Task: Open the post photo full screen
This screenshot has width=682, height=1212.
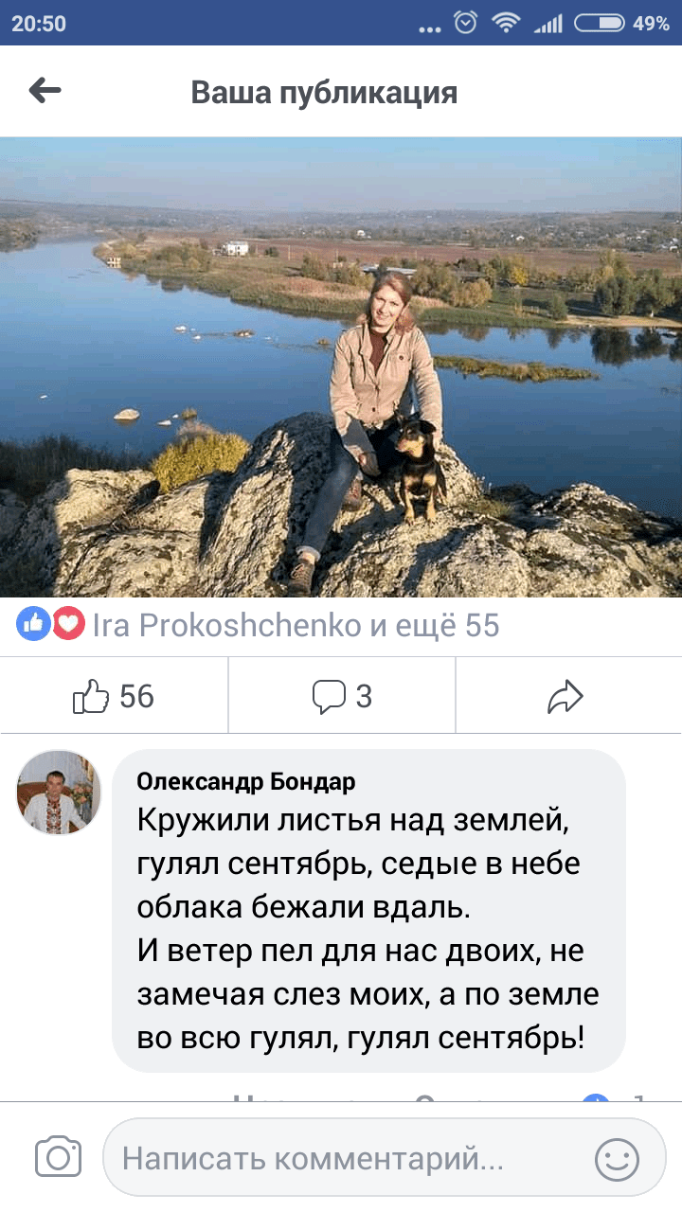Action: pos(341,367)
